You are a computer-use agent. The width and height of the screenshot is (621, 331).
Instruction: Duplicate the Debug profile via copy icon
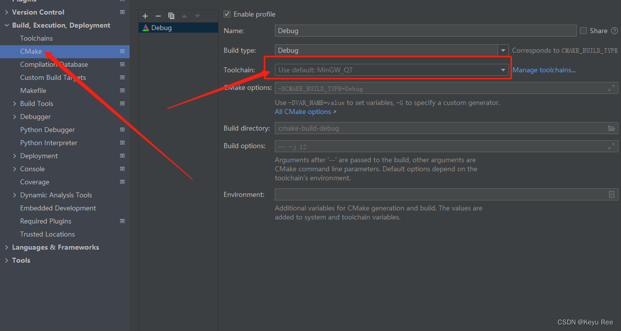click(x=171, y=16)
